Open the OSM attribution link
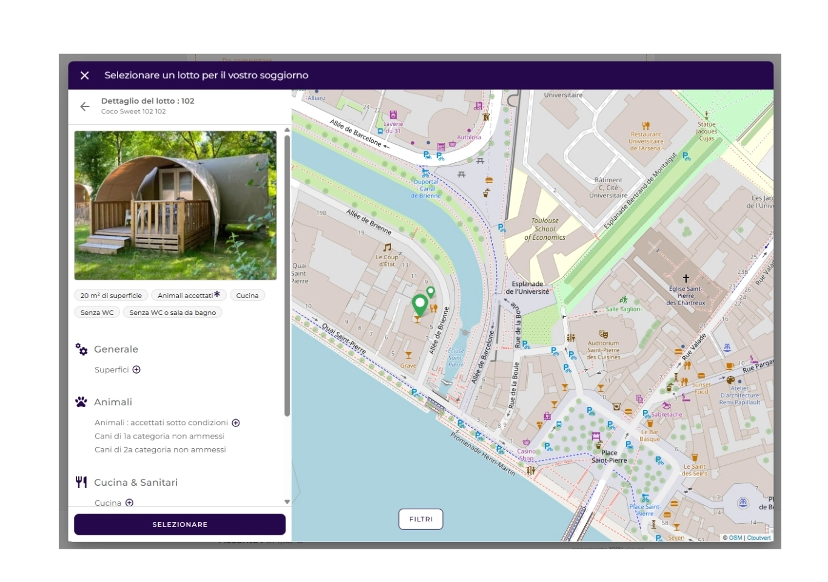This screenshot has height=582, width=828. pyautogui.click(x=735, y=538)
